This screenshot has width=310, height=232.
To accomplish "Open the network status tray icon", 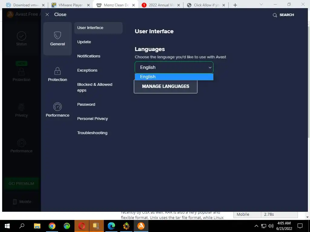I will [x=264, y=226].
